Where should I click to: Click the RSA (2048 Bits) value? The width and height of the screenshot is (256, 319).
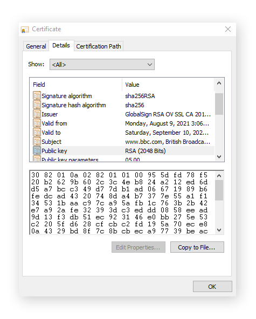click(x=146, y=151)
